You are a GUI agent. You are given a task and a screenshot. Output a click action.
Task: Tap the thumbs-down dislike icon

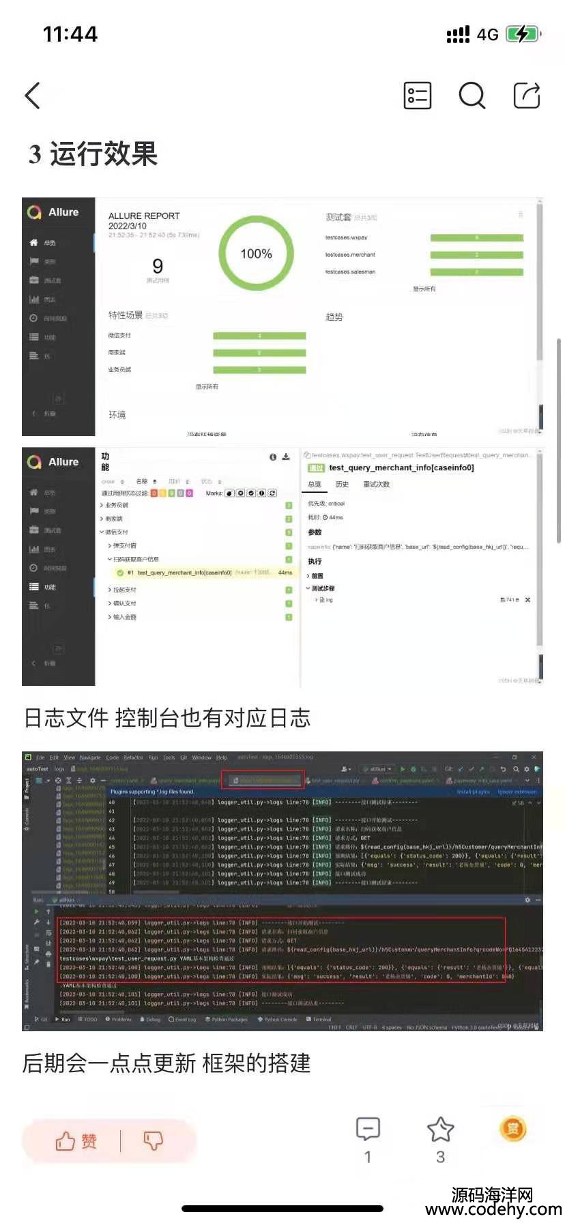pos(153,1140)
